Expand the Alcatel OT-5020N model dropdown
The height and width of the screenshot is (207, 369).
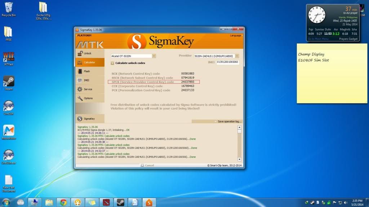click(154, 56)
